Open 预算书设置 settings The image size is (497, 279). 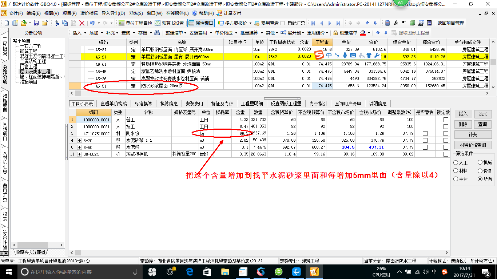click(x=169, y=23)
